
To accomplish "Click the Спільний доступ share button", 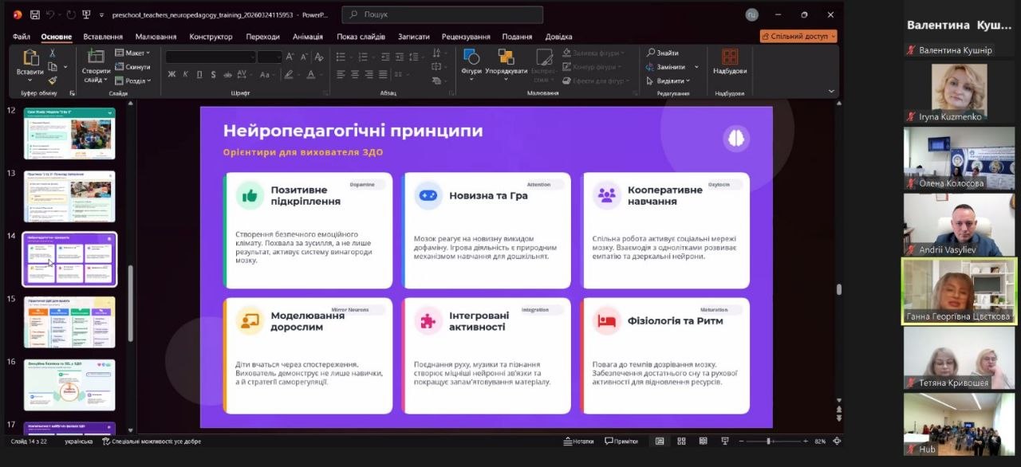I will point(798,36).
